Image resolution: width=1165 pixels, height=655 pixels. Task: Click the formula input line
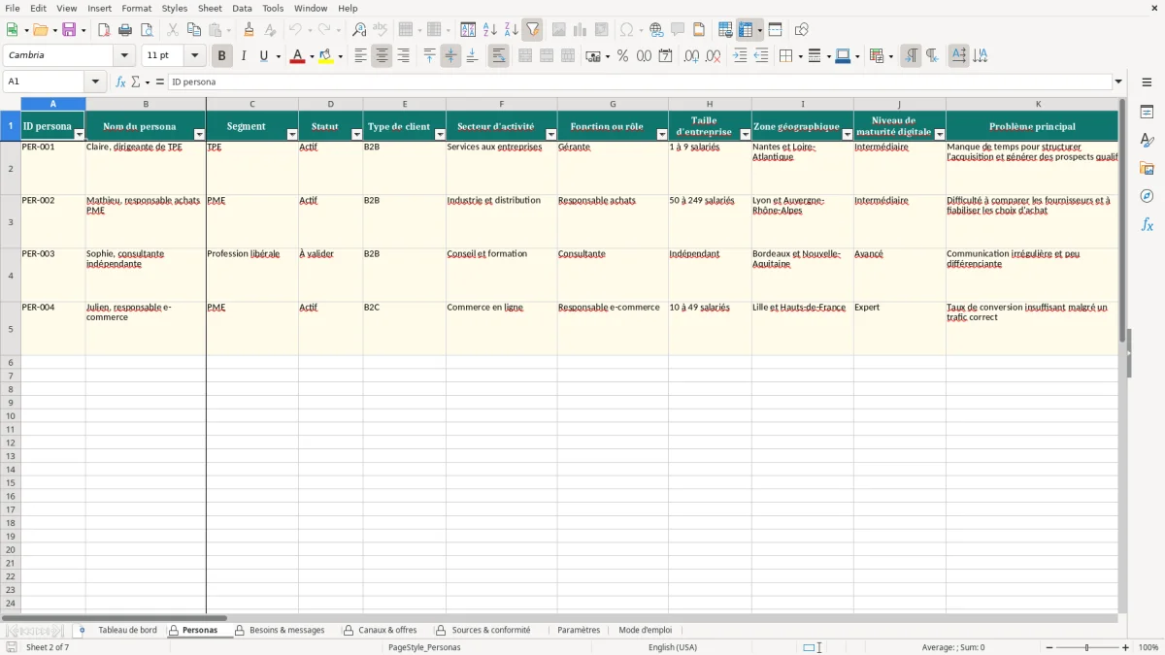pyautogui.click(x=640, y=82)
